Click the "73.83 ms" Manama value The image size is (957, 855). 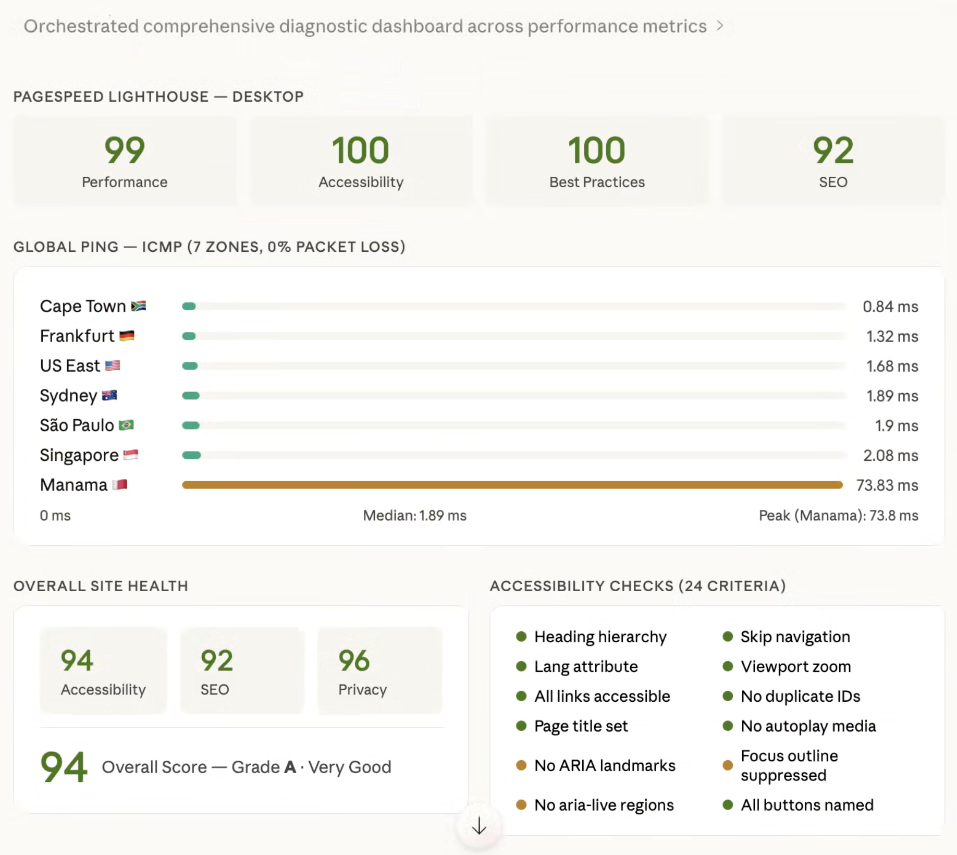[887, 485]
